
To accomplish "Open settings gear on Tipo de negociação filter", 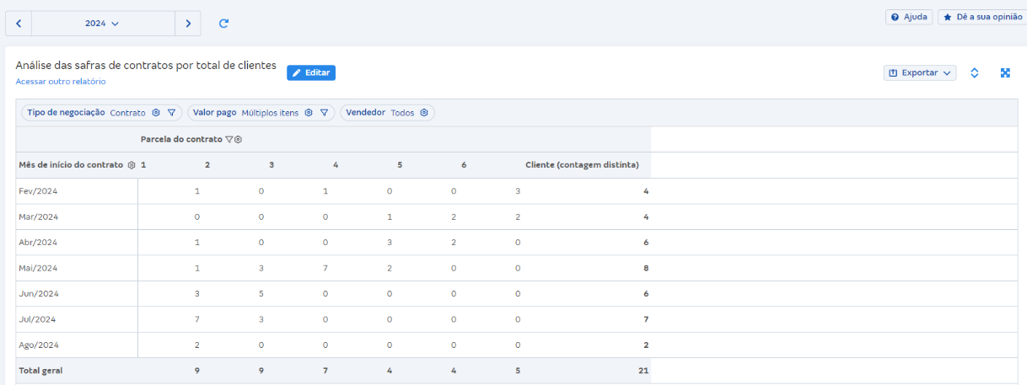I will click(156, 113).
